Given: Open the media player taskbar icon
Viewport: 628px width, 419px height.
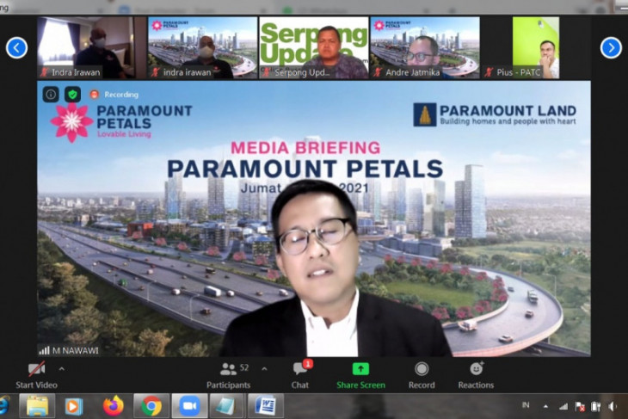Looking at the screenshot, I should point(73,406).
